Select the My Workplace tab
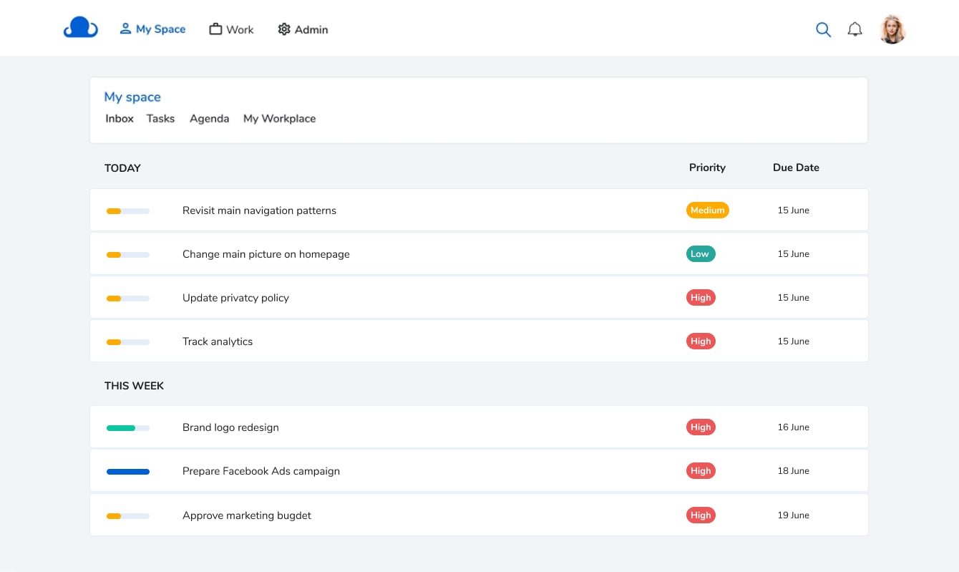Image resolution: width=959 pixels, height=572 pixels. (279, 119)
